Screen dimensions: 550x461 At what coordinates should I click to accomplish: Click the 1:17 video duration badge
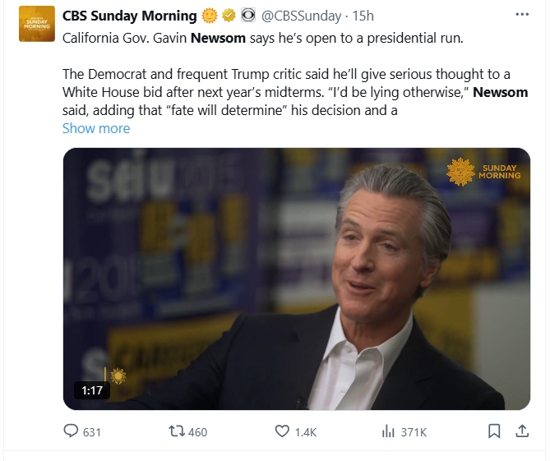[92, 390]
